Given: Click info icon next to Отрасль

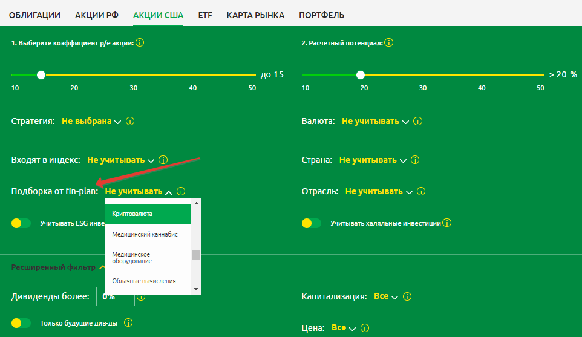Looking at the screenshot, I should pos(420,192).
